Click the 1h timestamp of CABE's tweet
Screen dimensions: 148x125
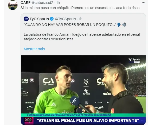point(58,3)
